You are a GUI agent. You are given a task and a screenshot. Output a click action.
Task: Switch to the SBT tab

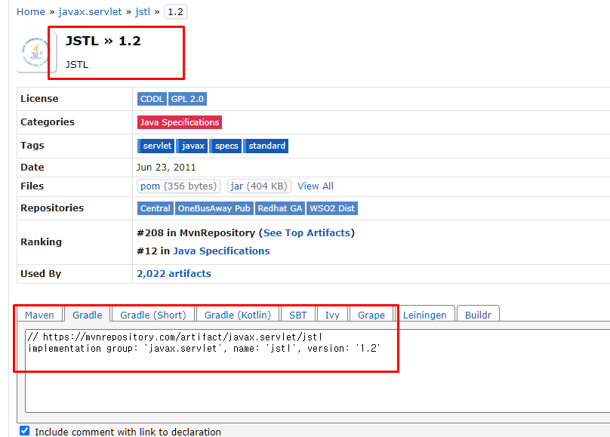coord(298,315)
